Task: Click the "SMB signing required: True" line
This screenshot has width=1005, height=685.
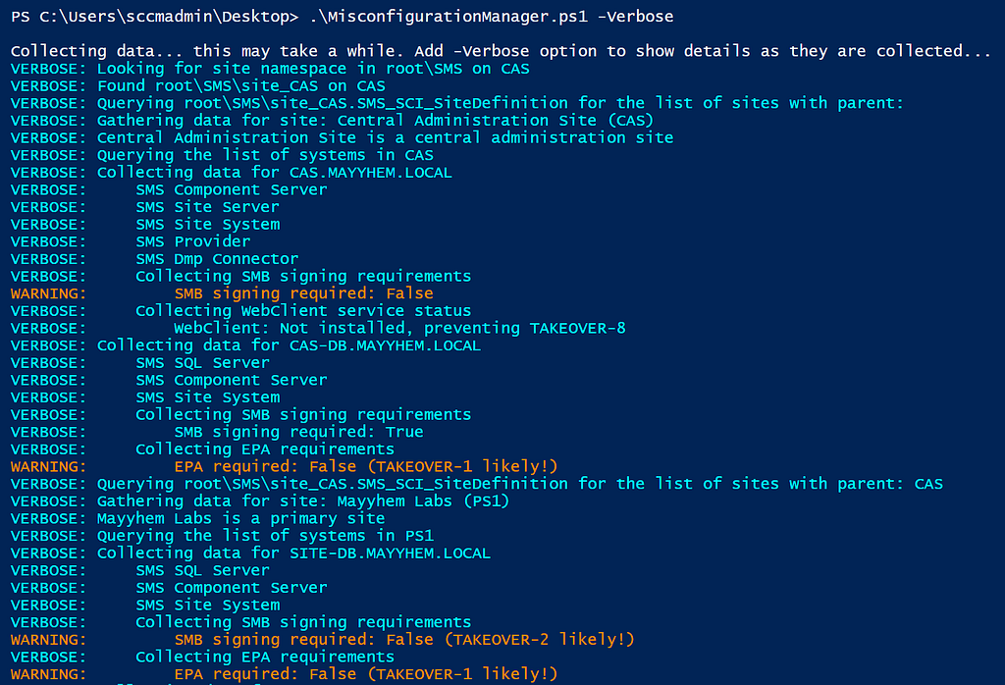Action: pos(298,432)
